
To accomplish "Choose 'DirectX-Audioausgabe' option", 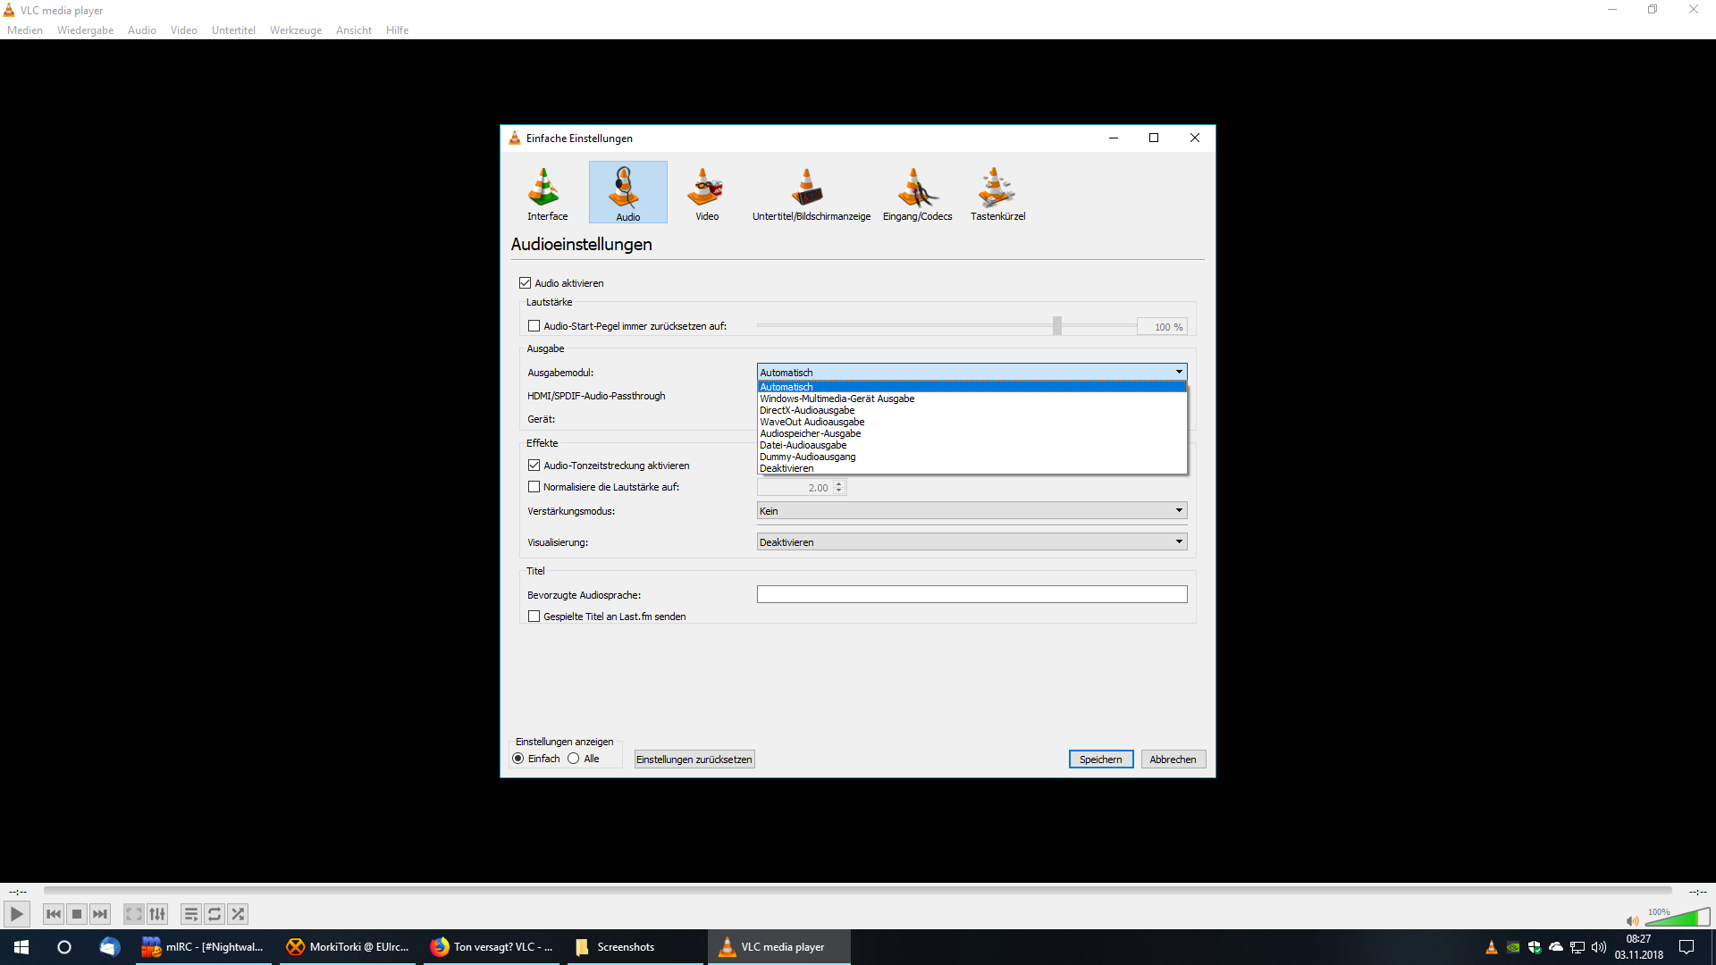I will [972, 410].
